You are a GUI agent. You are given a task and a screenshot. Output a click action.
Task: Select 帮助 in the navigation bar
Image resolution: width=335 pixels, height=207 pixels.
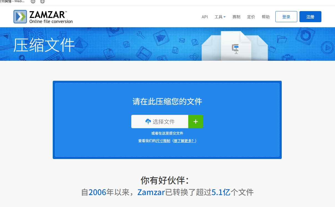(266, 17)
